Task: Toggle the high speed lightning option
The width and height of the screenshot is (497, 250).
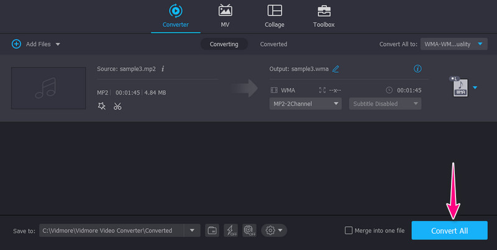Action: [x=231, y=231]
